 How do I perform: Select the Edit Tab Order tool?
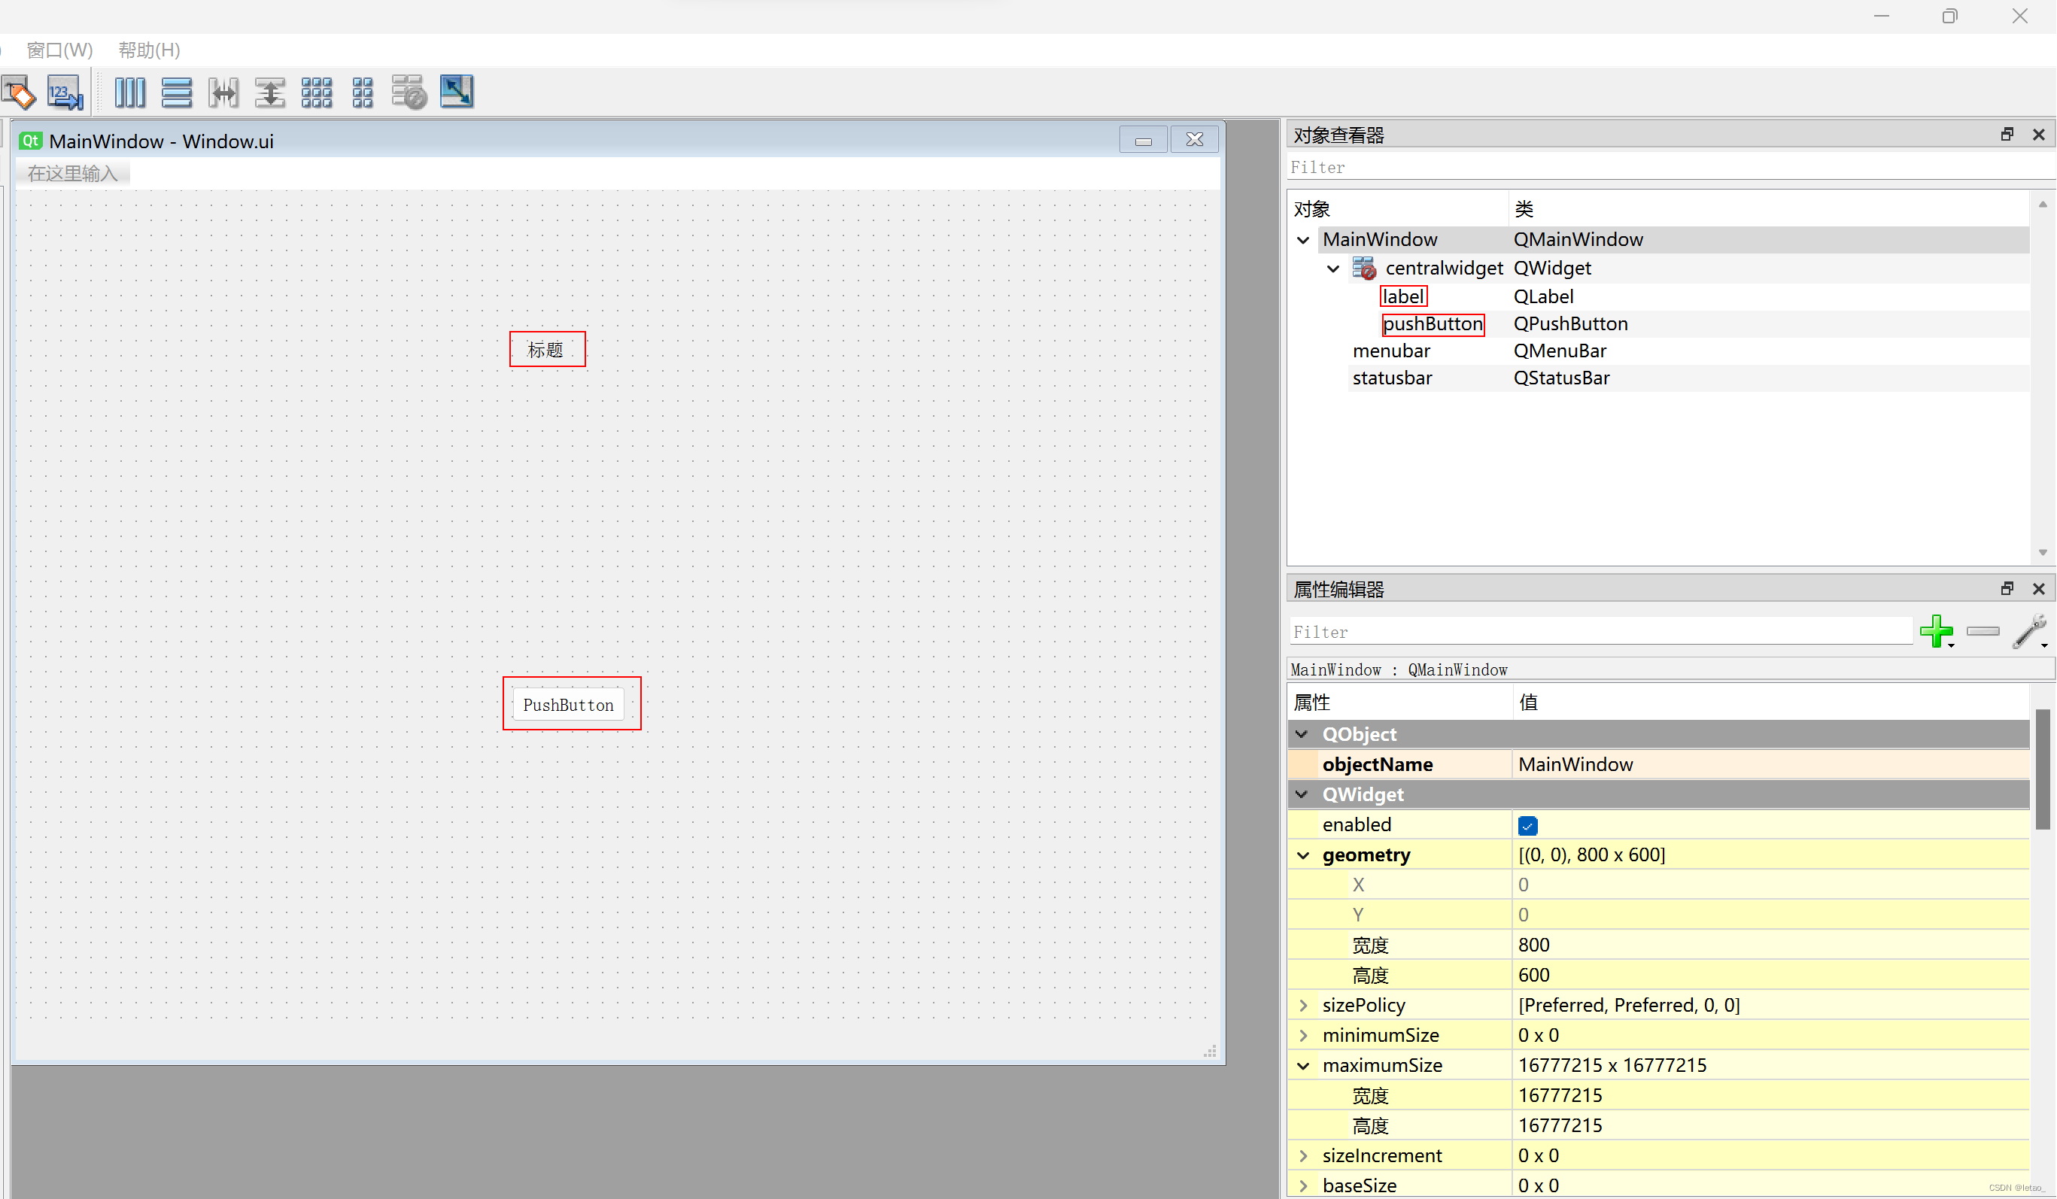[65, 93]
